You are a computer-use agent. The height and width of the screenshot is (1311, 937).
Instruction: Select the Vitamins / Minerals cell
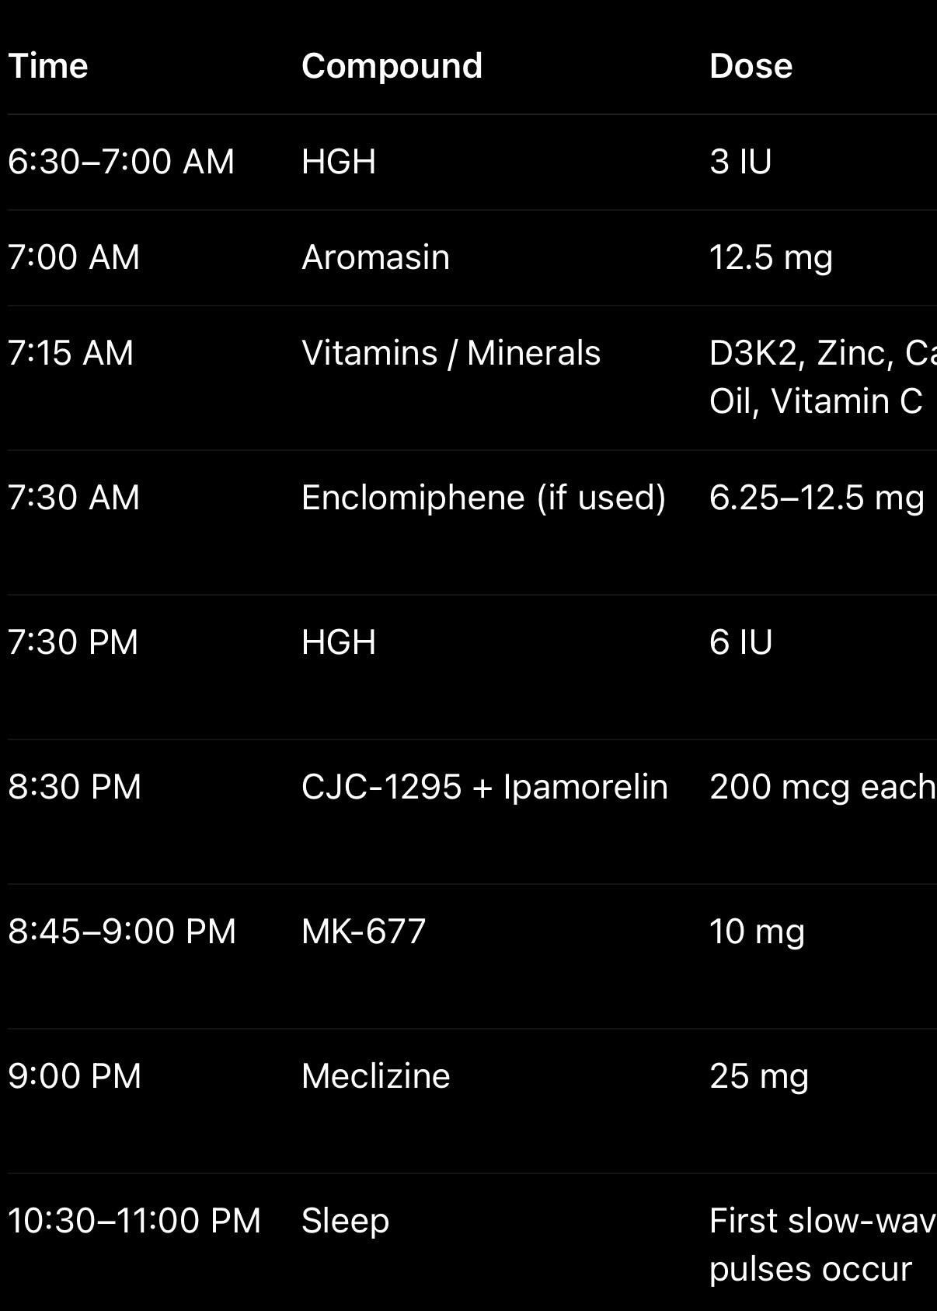point(451,353)
